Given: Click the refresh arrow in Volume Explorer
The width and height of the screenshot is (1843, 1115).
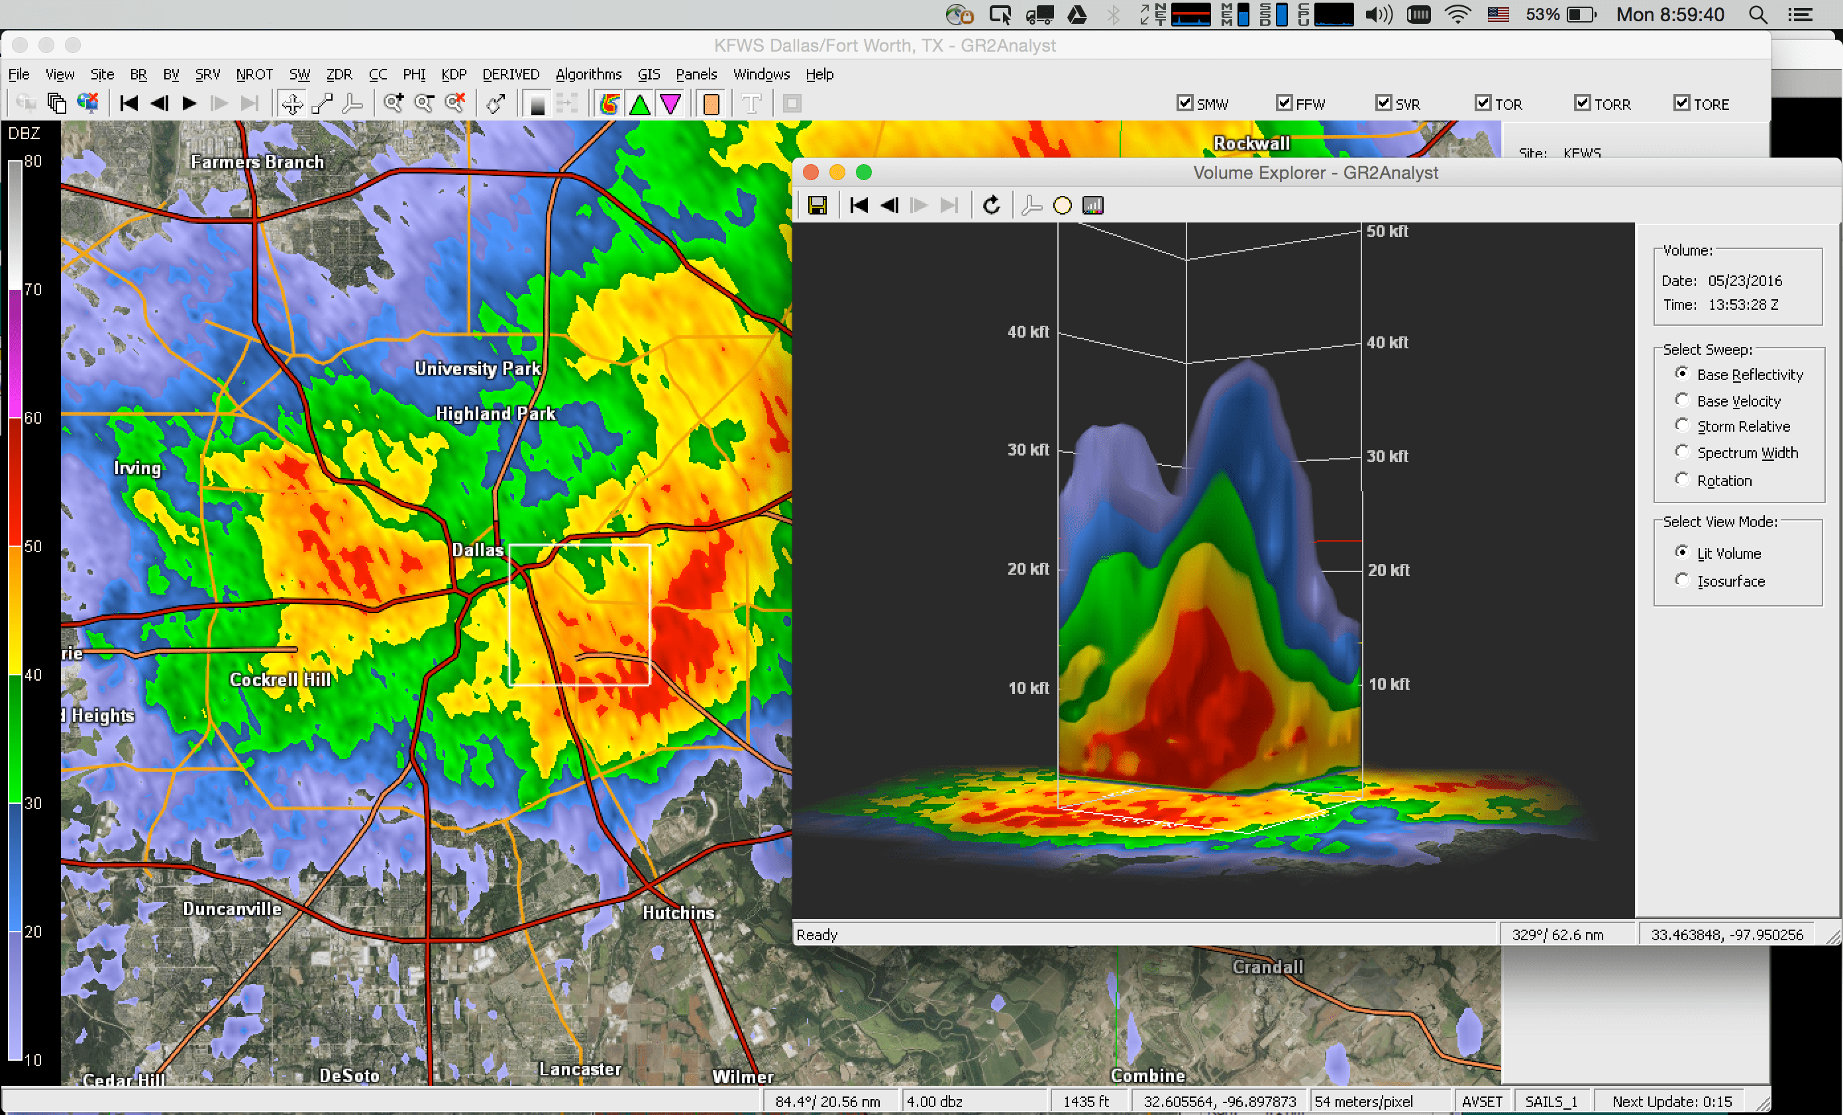Looking at the screenshot, I should pyautogui.click(x=991, y=205).
